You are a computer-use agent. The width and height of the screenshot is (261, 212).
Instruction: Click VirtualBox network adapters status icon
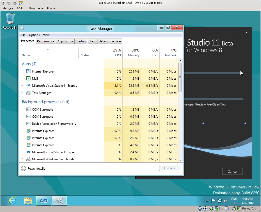(x=216, y=208)
